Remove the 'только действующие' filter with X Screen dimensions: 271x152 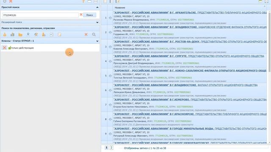click(5, 48)
